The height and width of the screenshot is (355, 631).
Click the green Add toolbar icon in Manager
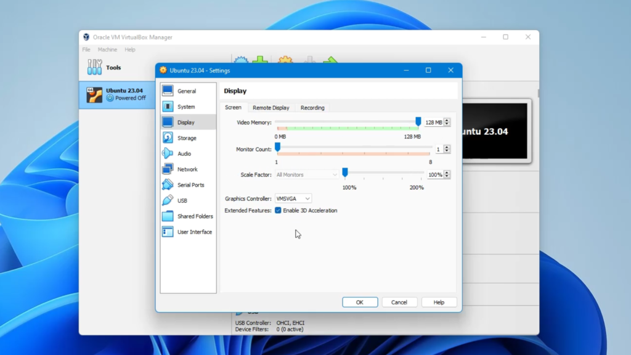(x=260, y=60)
